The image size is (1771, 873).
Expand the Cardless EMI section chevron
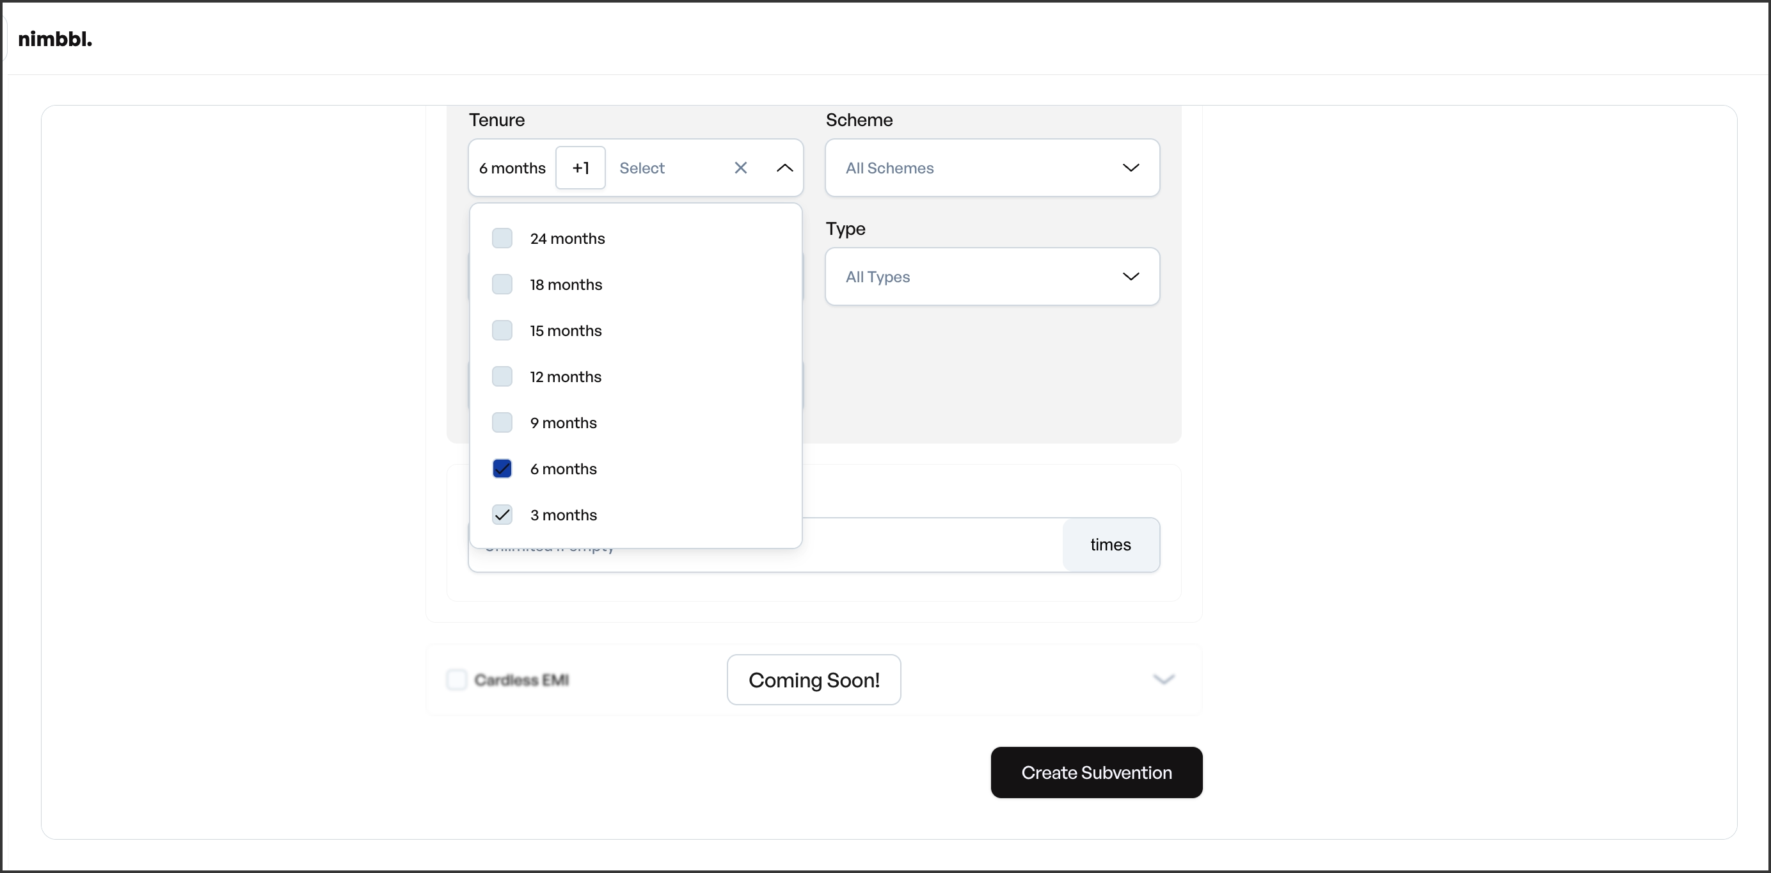pyautogui.click(x=1163, y=680)
